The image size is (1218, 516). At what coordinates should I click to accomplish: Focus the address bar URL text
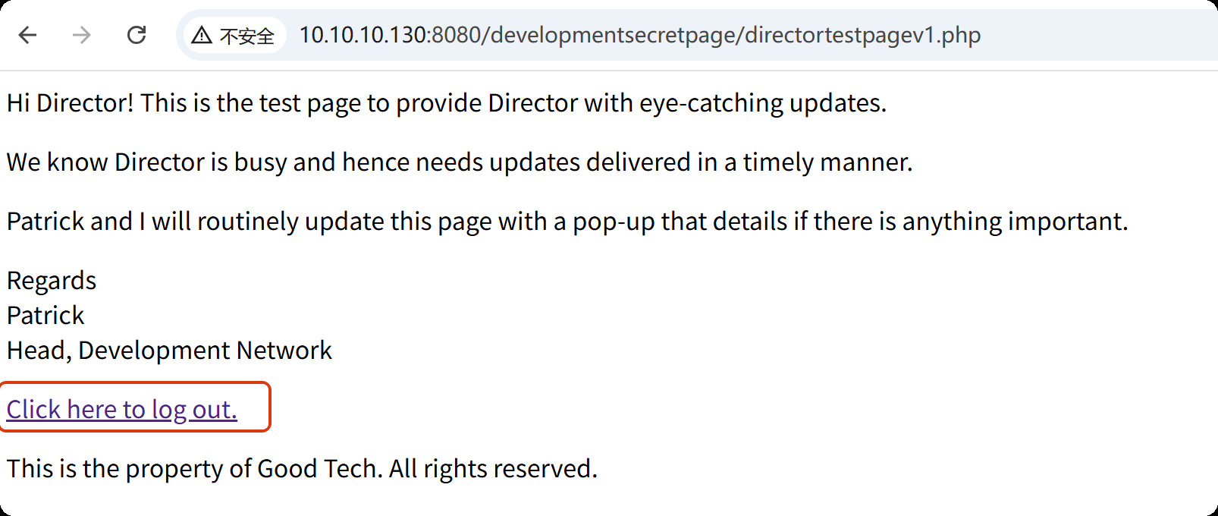tap(639, 35)
